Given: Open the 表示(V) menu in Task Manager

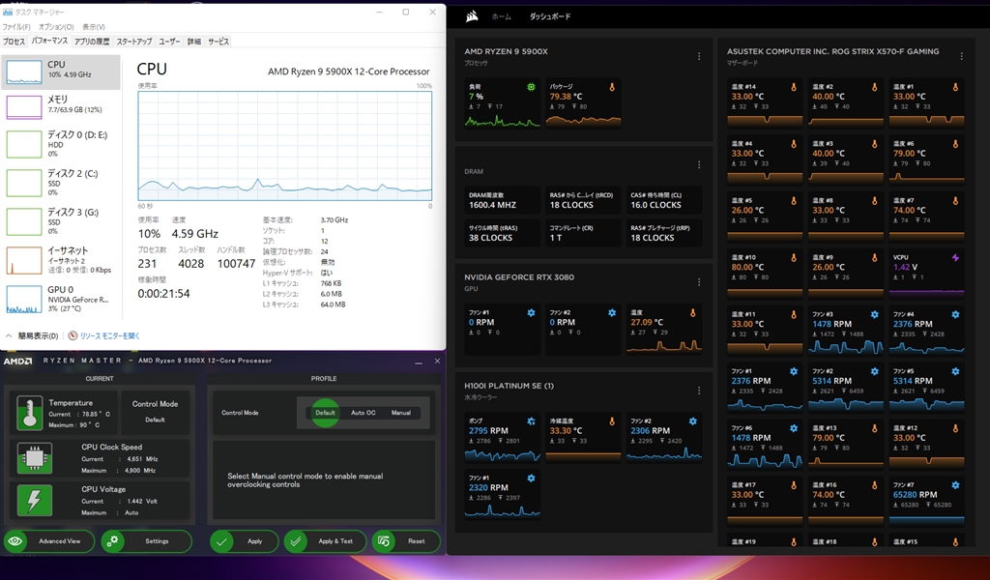Looking at the screenshot, I should click(x=94, y=27).
